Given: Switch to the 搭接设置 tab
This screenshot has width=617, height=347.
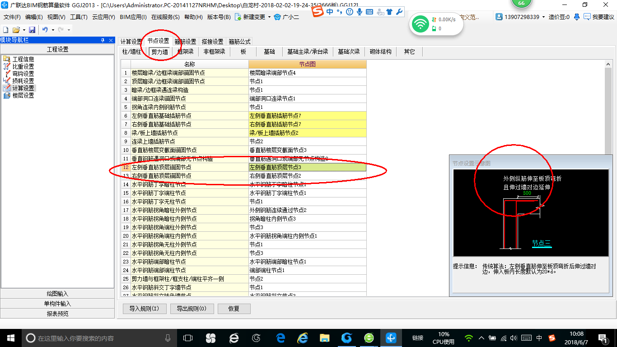Looking at the screenshot, I should coord(212,42).
